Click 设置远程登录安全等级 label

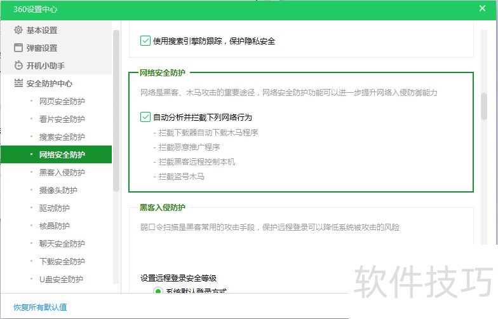[x=178, y=278]
